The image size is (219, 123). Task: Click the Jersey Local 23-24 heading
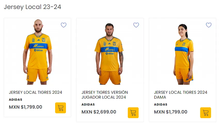pos(32,7)
